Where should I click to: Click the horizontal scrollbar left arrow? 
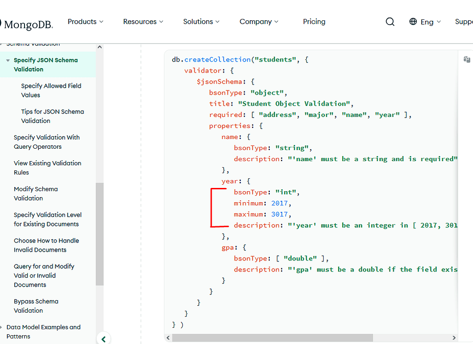pyautogui.click(x=168, y=338)
